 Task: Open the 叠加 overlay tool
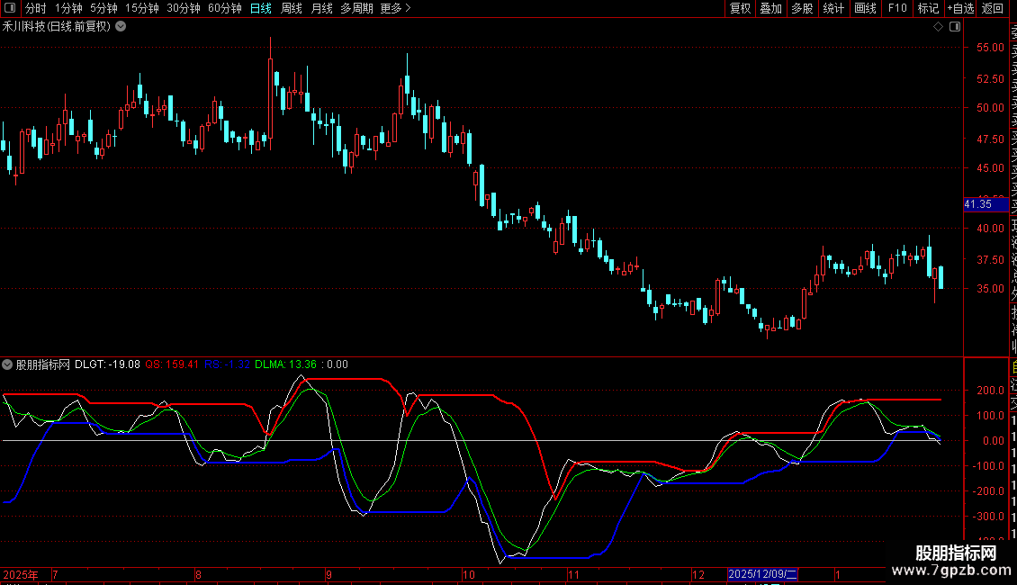tap(770, 8)
